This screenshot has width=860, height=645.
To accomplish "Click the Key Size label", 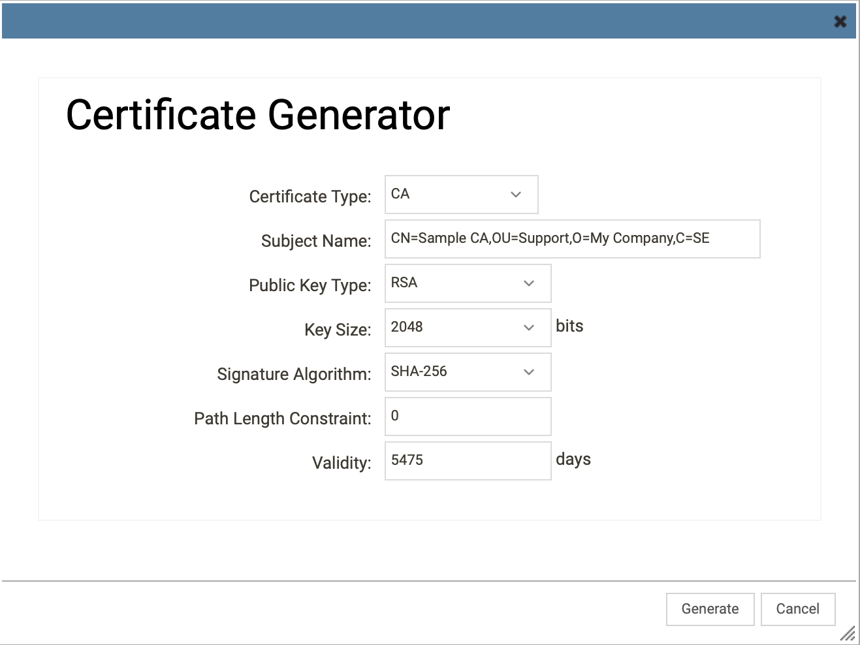I will coord(338,330).
